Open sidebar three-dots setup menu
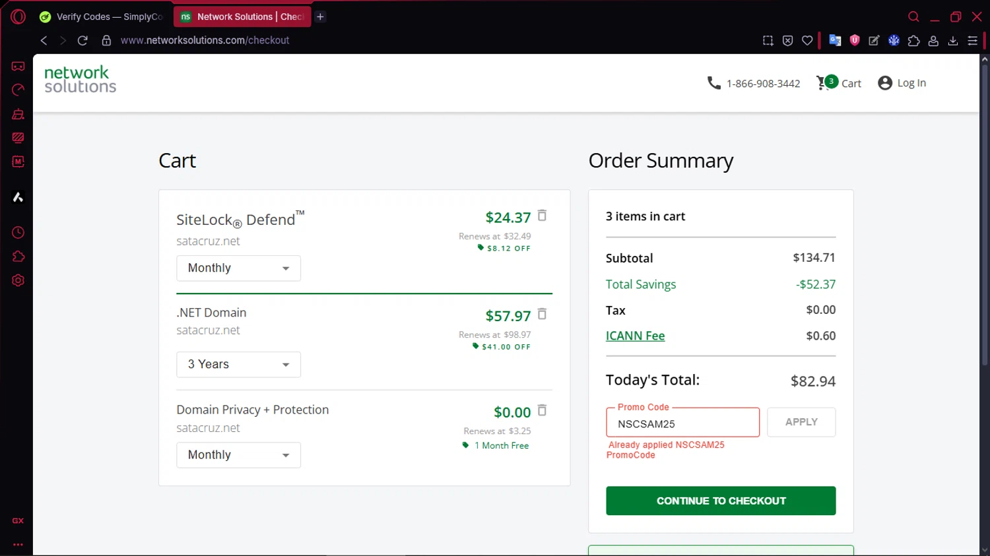990x556 pixels. [x=18, y=545]
